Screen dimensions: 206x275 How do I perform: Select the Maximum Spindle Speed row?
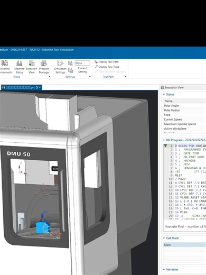[184, 124]
